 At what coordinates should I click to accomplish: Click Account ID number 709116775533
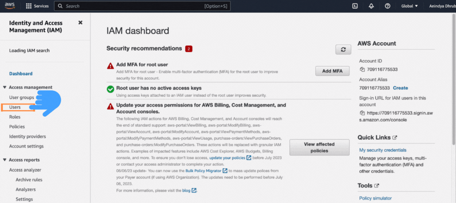382,70
